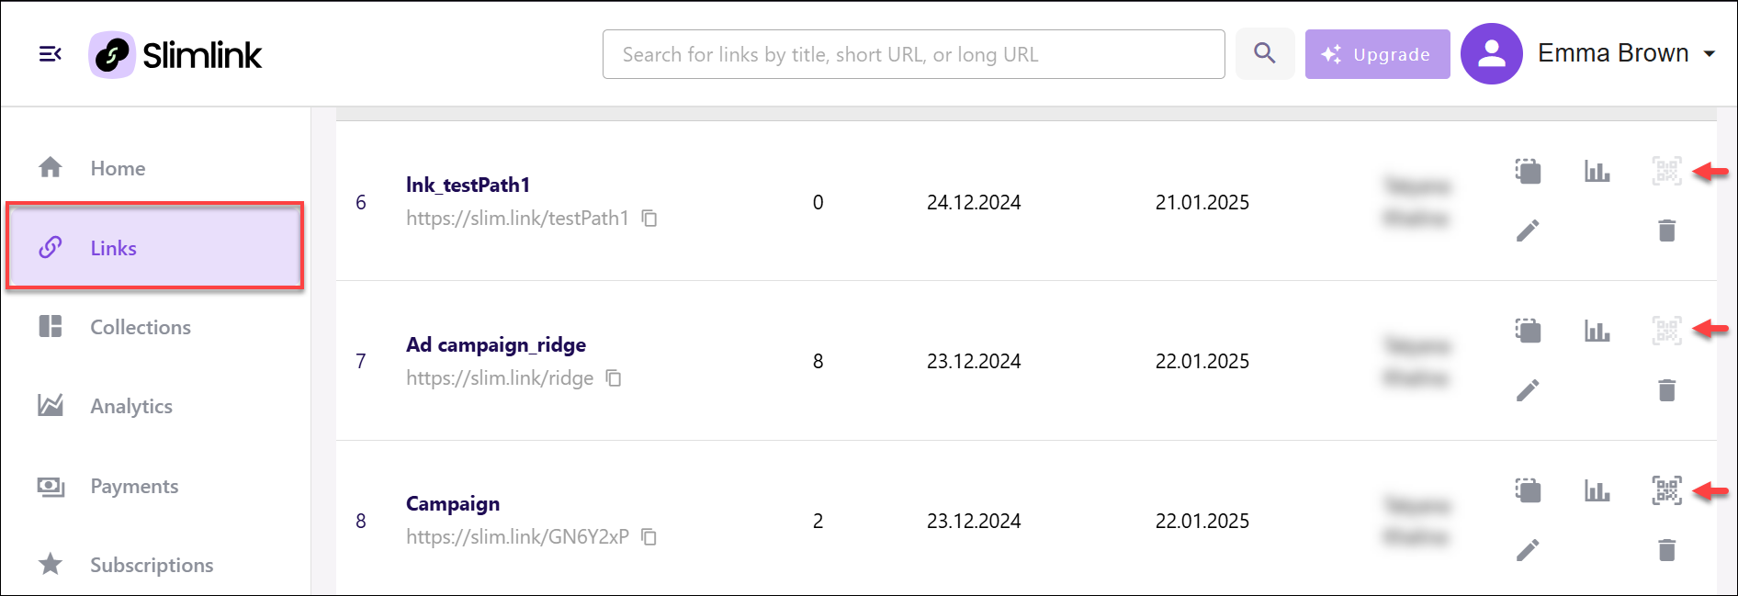Viewport: 1738px width, 596px height.
Task: Edit the Campaign link with the pencil icon
Action: 1528,550
